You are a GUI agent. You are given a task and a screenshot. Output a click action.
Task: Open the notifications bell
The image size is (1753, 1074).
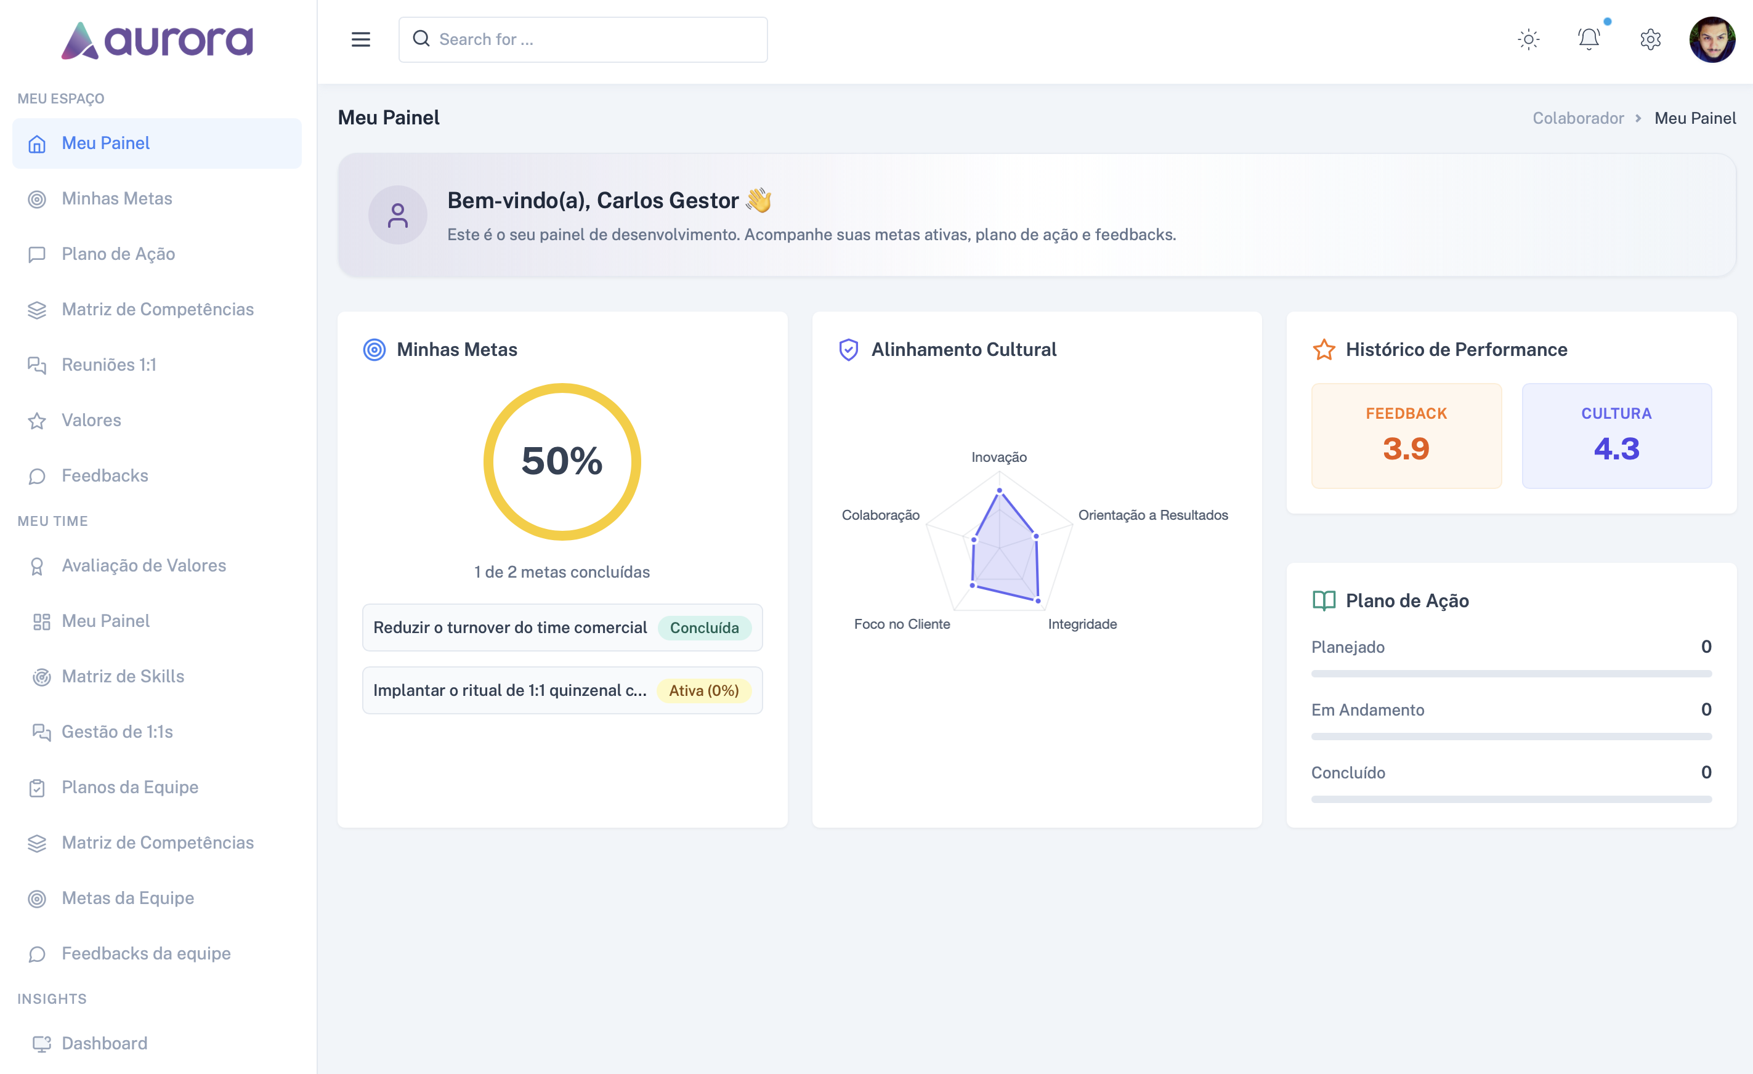pos(1589,39)
